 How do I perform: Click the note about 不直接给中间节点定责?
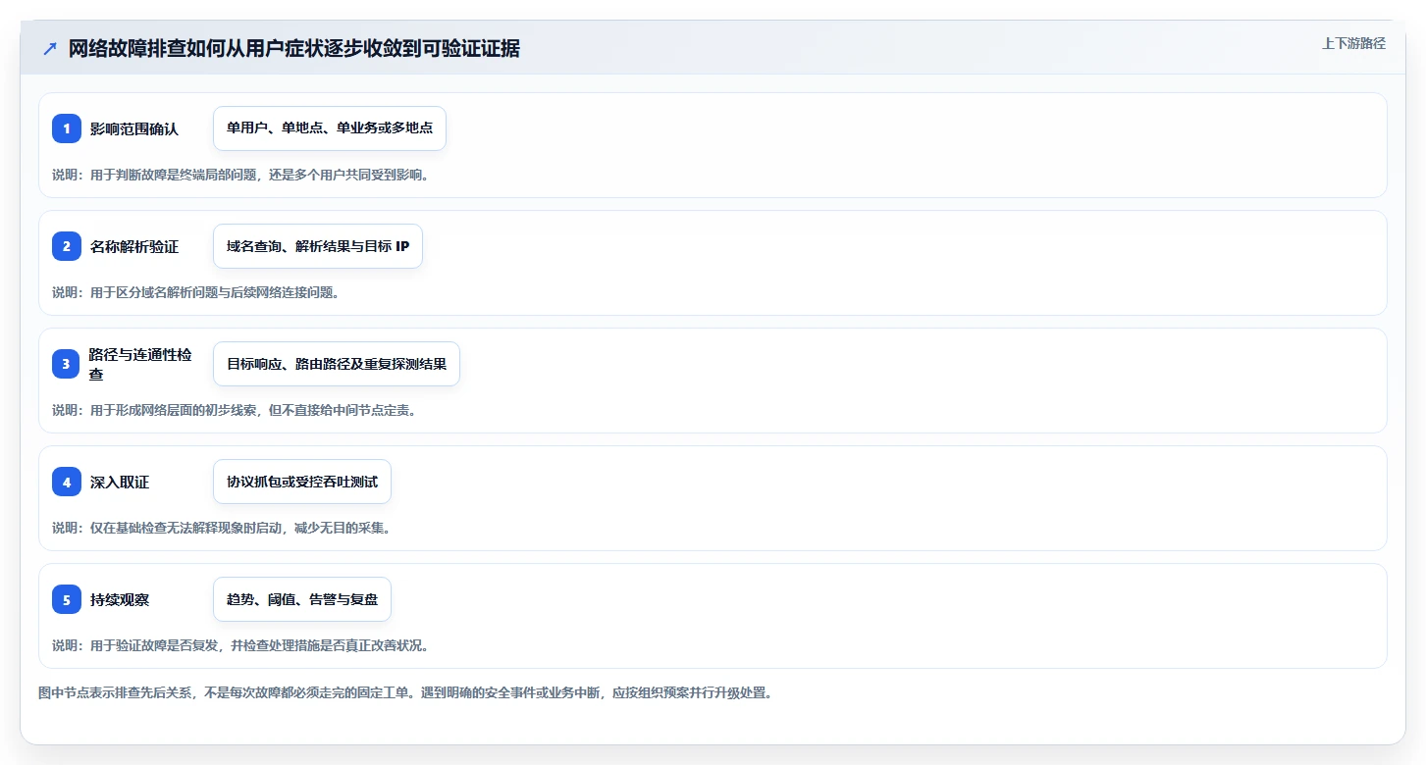(234, 410)
